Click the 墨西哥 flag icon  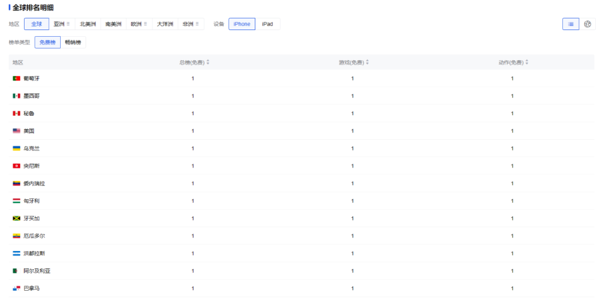(x=16, y=96)
